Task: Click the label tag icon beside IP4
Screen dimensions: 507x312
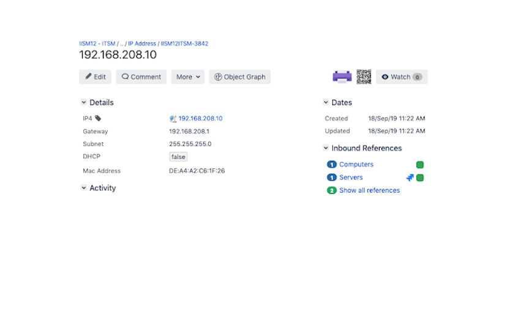Action: point(98,119)
